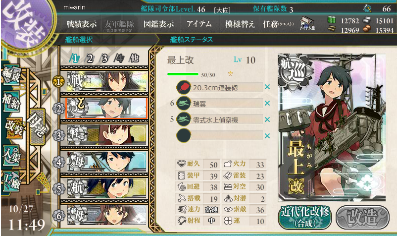Screen dimensions: 398x236
Task: Switch to fleet tab 2
Action: 90,59
